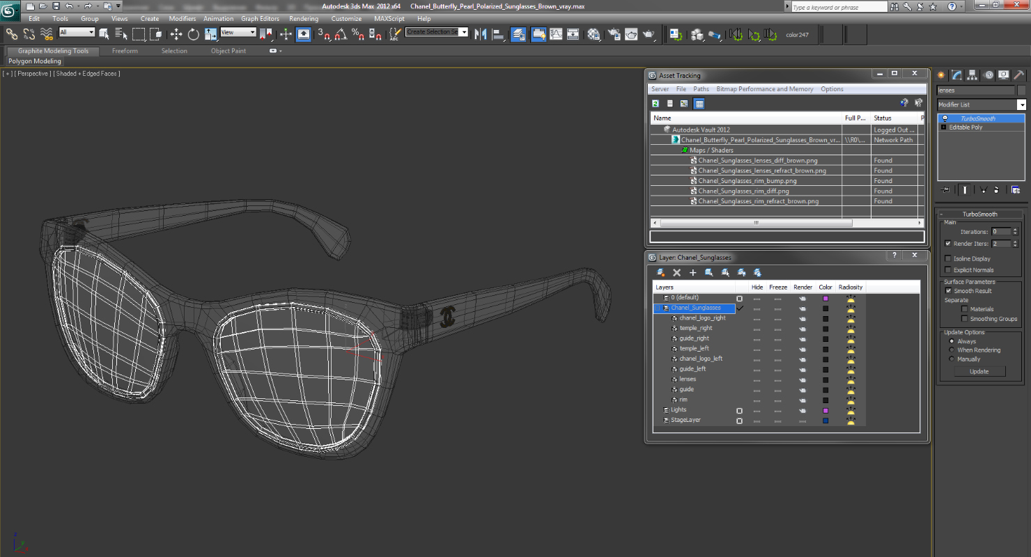This screenshot has height=557, width=1031.
Task: Open the Rendering menu
Action: [x=304, y=19]
